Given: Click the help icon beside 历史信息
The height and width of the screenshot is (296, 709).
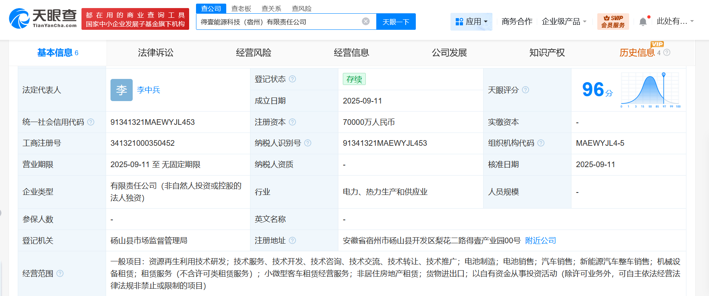Looking at the screenshot, I should (x=667, y=52).
